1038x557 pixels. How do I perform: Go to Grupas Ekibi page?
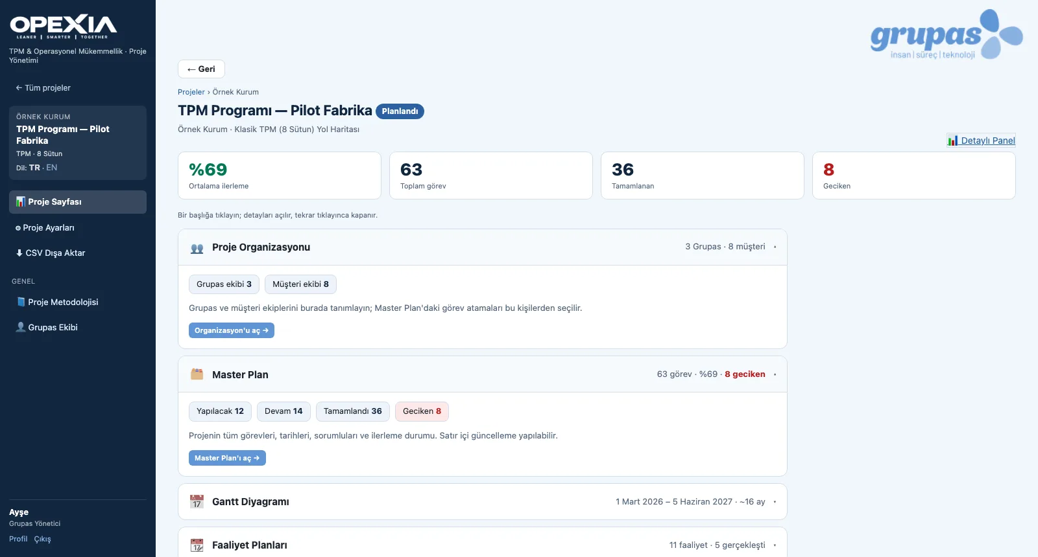click(x=78, y=327)
